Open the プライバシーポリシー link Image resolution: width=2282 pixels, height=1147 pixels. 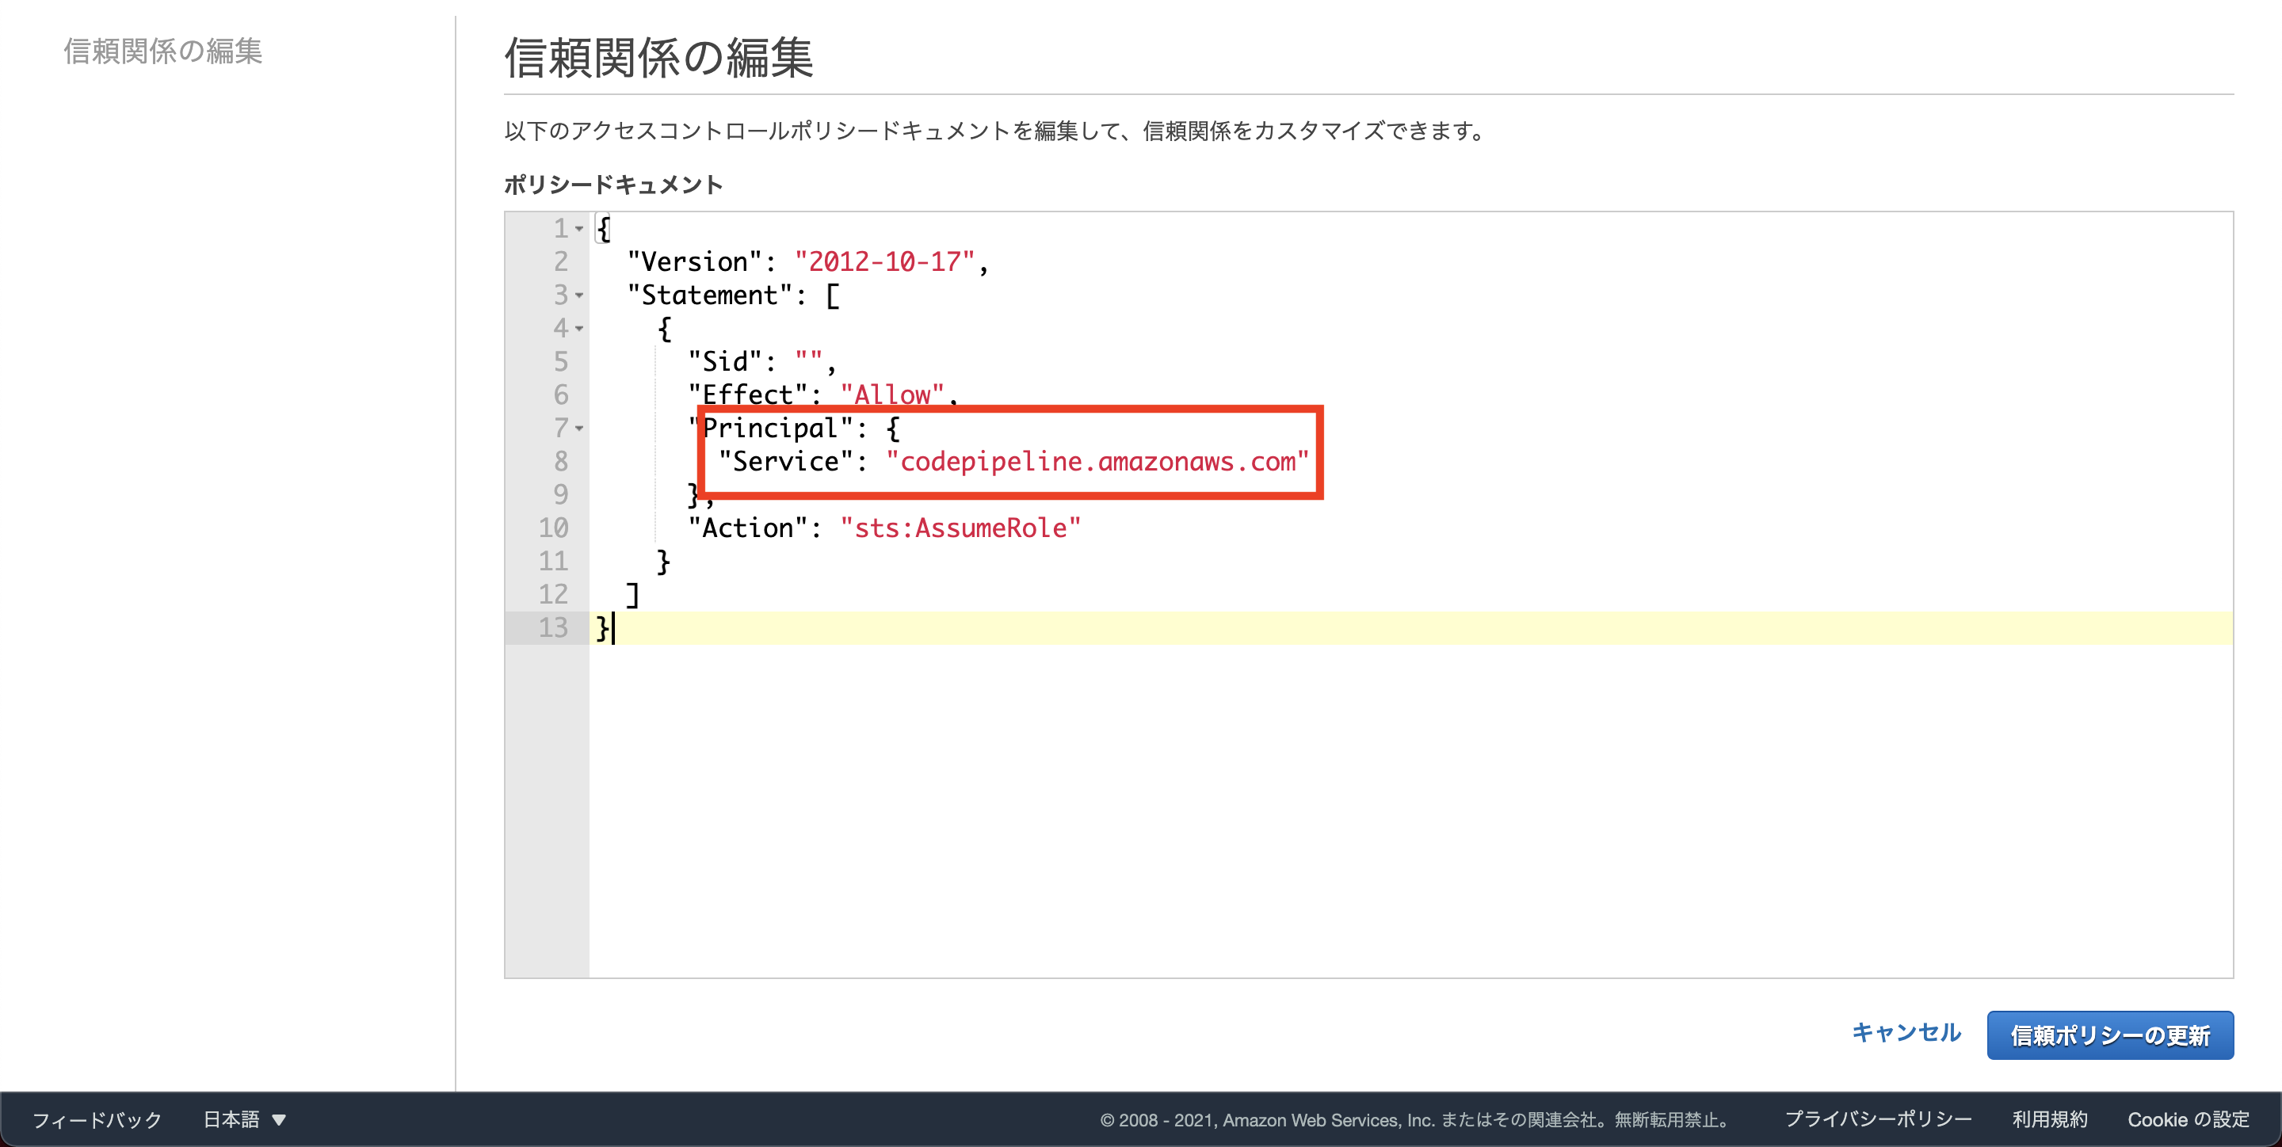[x=1877, y=1118]
